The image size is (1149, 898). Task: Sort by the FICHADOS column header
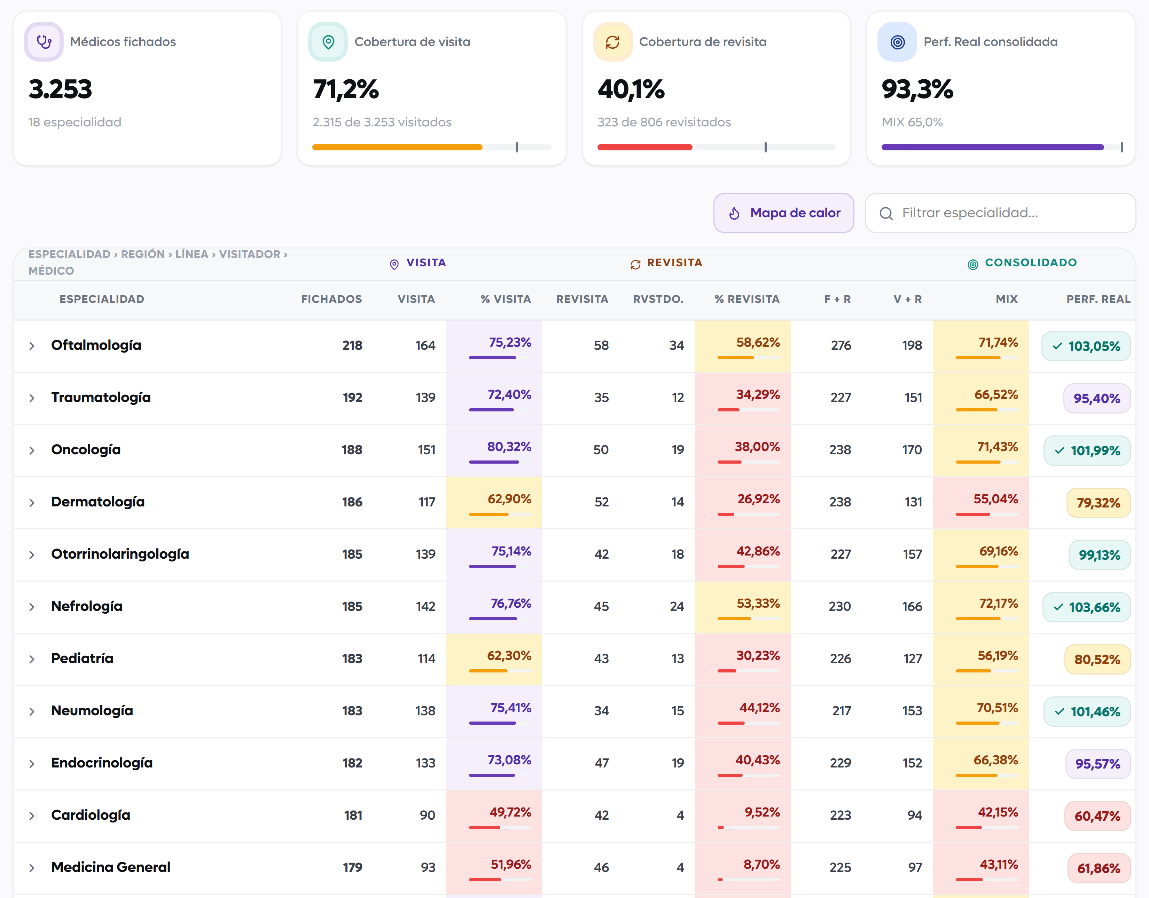point(331,299)
